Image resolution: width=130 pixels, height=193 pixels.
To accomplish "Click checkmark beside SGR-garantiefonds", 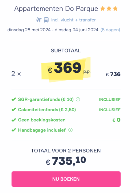I will 14,99.
